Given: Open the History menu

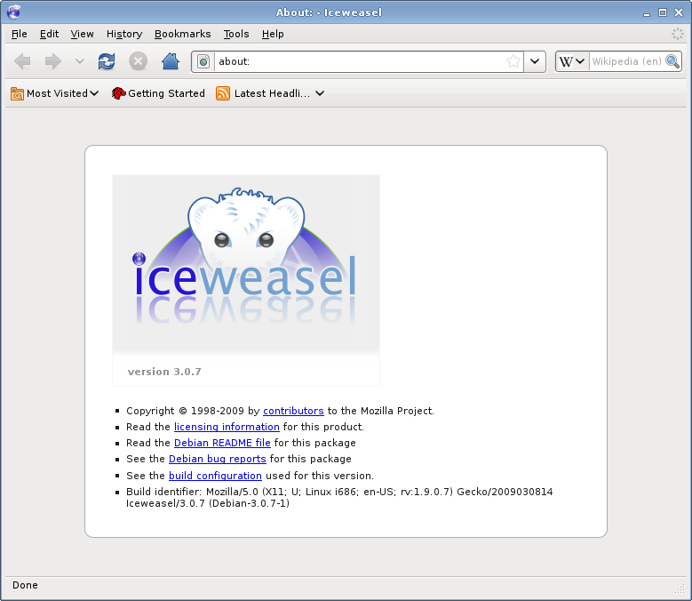Looking at the screenshot, I should coord(124,34).
